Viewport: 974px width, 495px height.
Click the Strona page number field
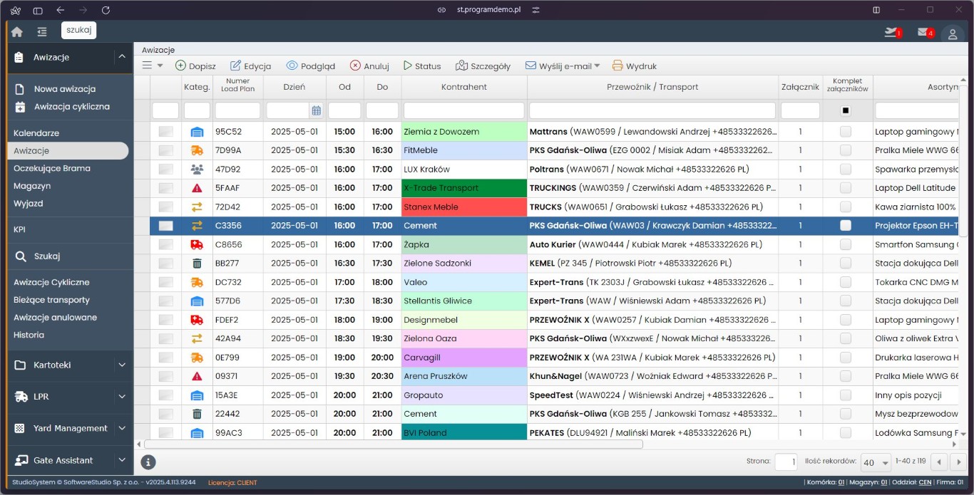point(786,462)
